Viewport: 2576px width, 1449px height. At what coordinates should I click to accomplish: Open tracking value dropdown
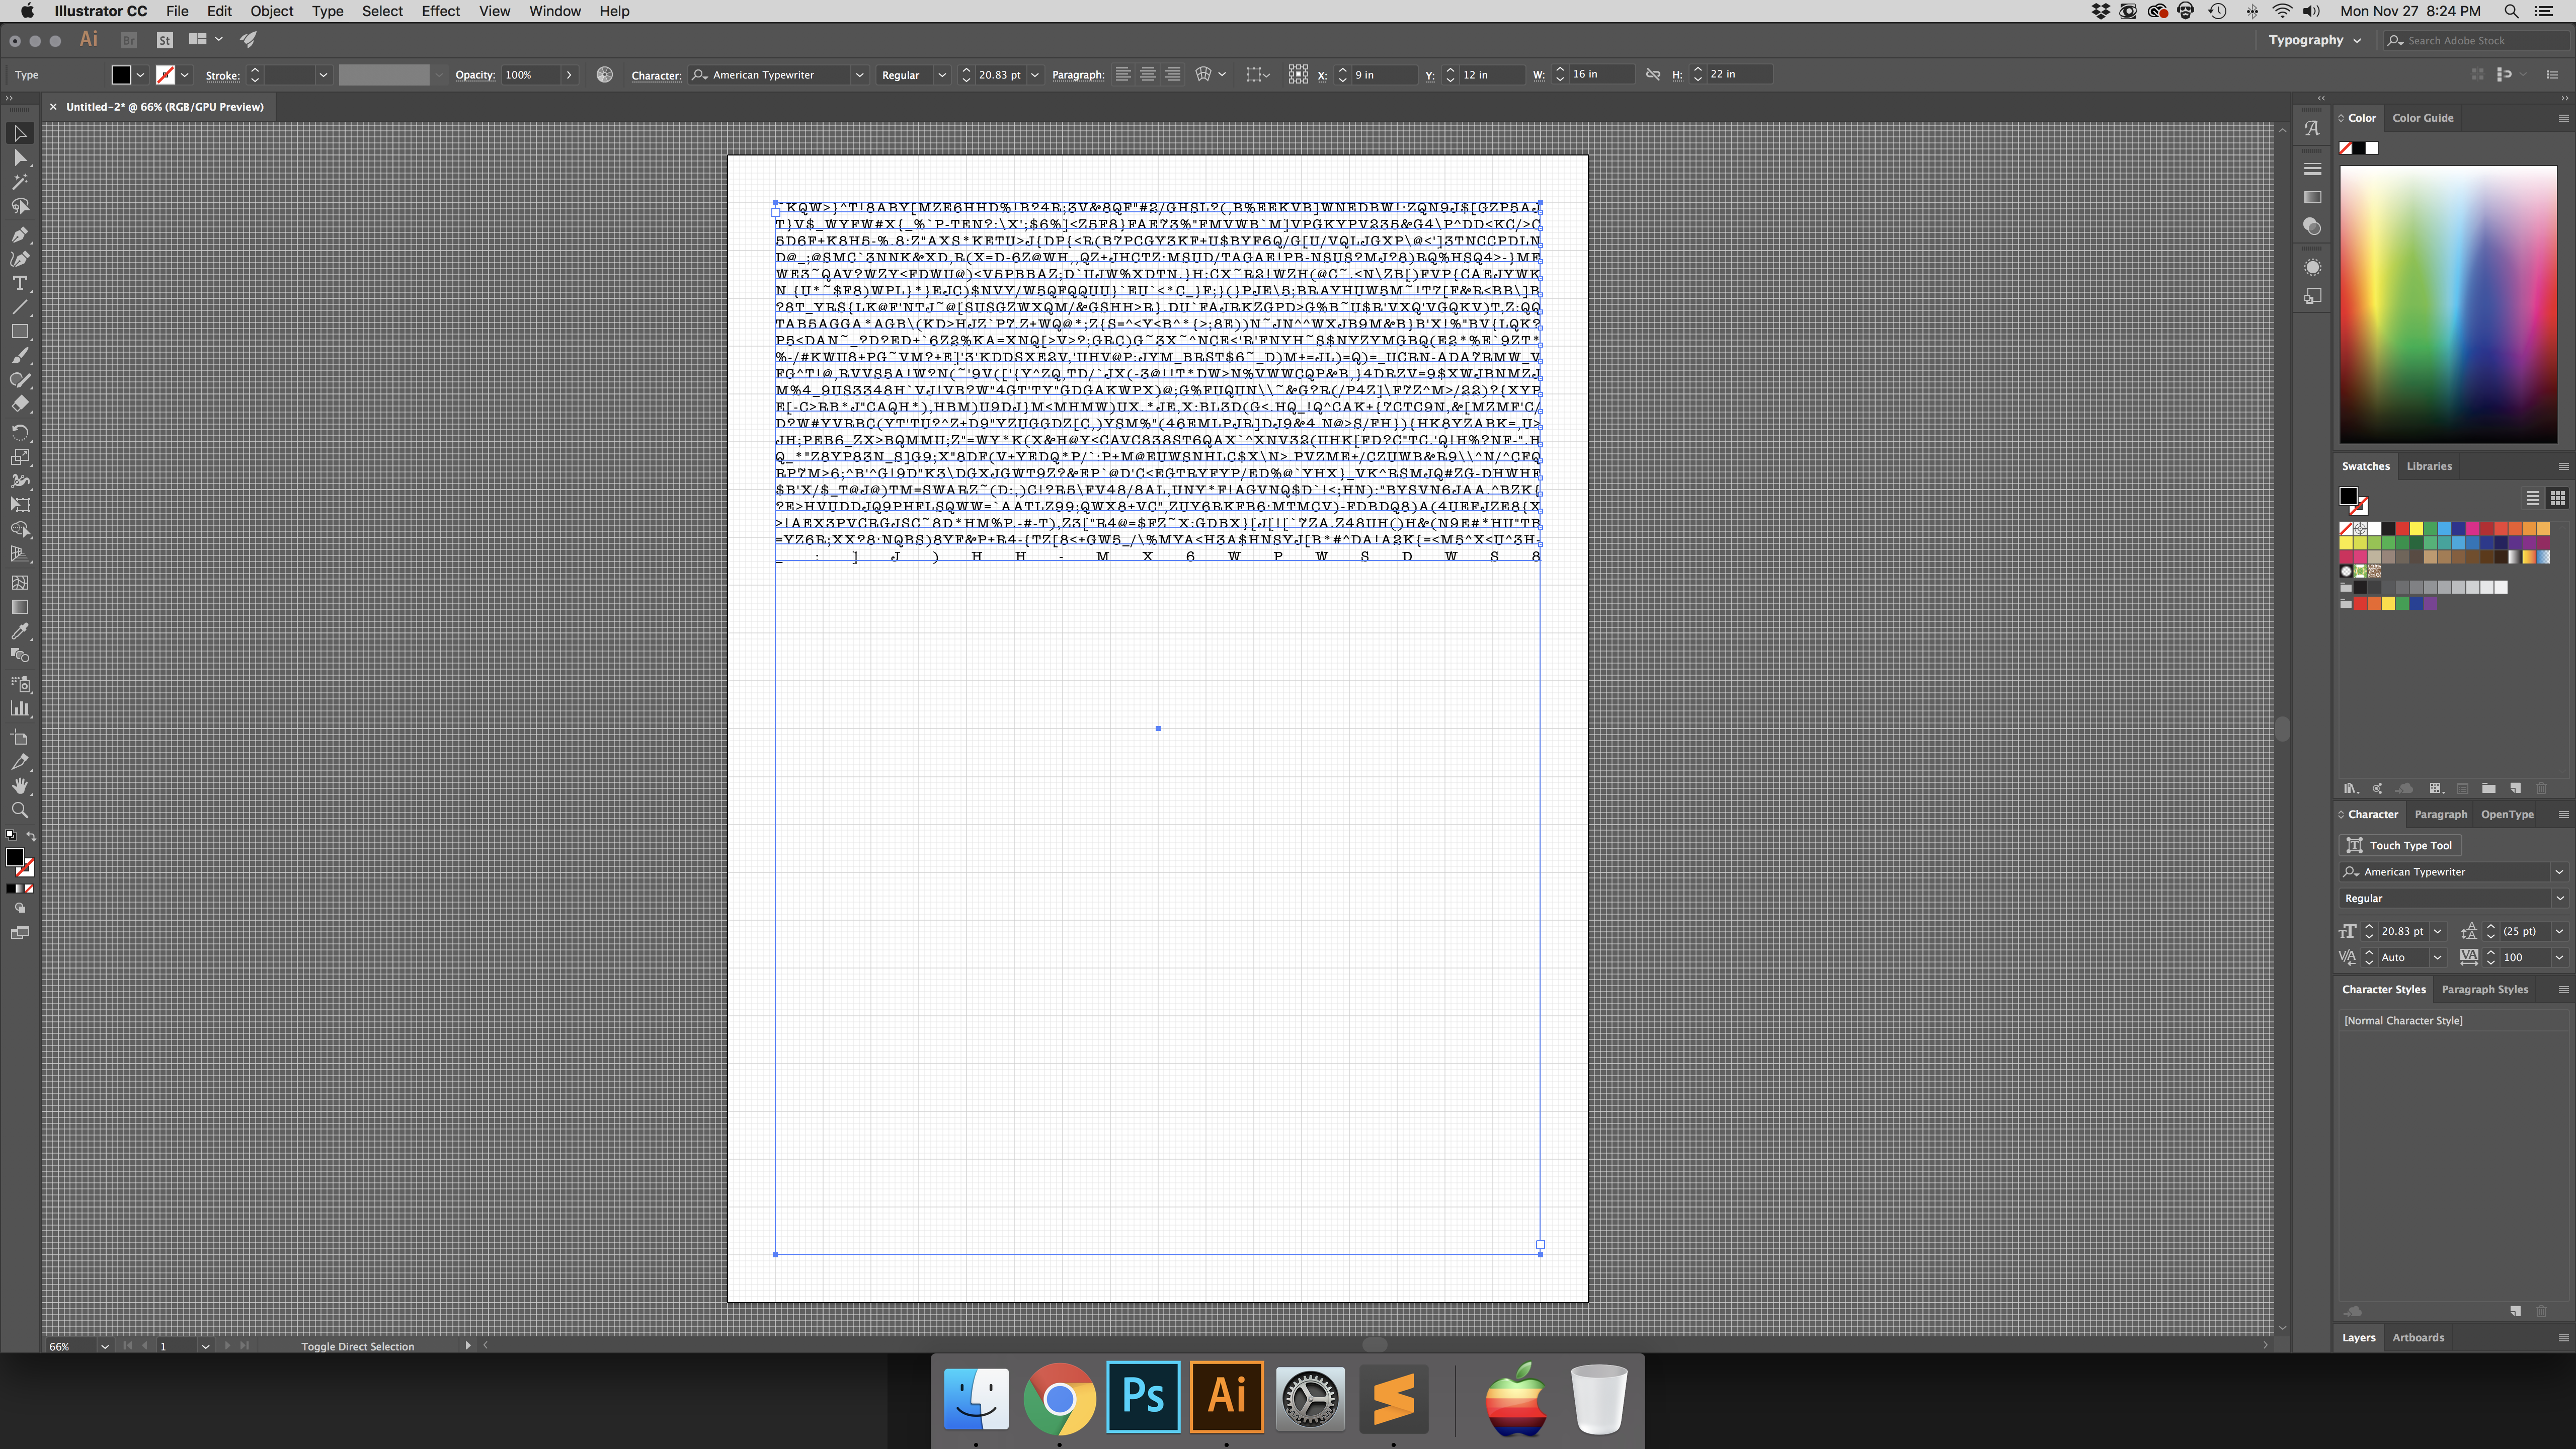point(2559,957)
